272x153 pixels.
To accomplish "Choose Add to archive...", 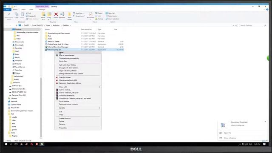I will 78,90.
